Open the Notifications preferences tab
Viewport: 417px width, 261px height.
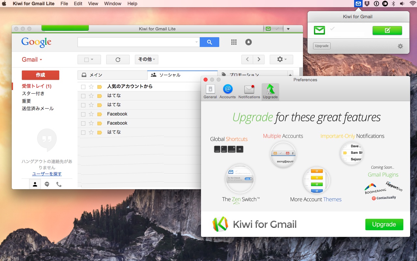(249, 92)
